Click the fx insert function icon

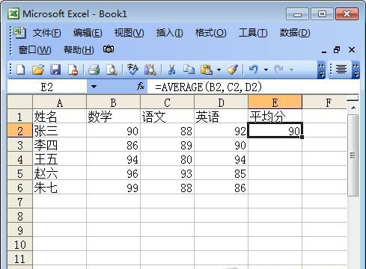coord(141,87)
